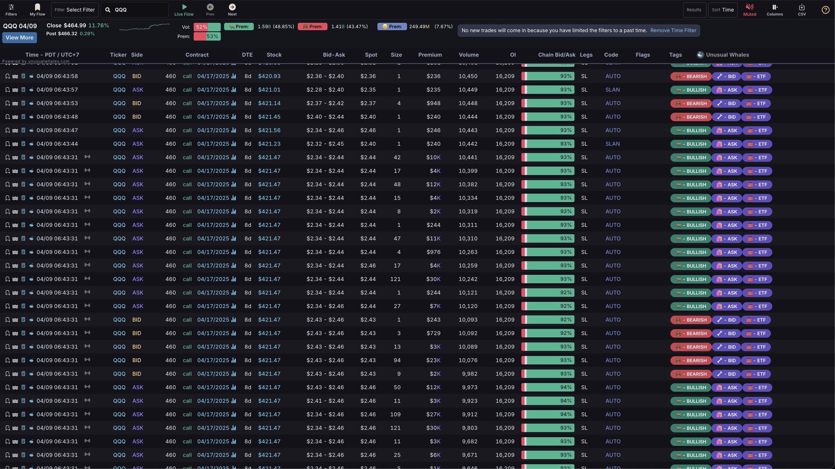
Task: Sort by Chain Bid/Ask column header
Action: click(557, 55)
